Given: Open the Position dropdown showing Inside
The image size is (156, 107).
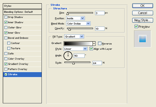Looking at the screenshot, I should 75,18.
